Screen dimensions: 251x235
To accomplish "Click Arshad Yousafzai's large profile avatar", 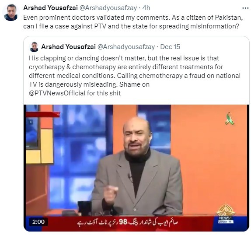I will pyautogui.click(x=11, y=12).
